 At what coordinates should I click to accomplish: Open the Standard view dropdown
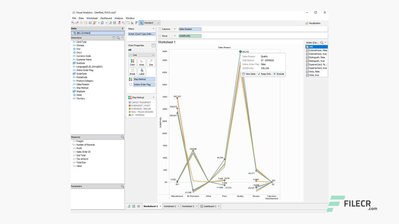158,22
